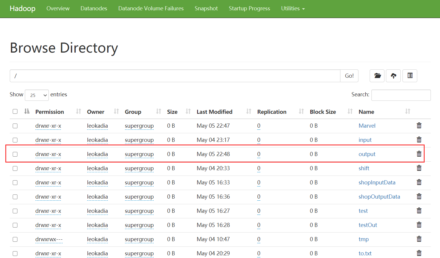
Task: Click replication value 0 in shift row
Action: coord(259,168)
